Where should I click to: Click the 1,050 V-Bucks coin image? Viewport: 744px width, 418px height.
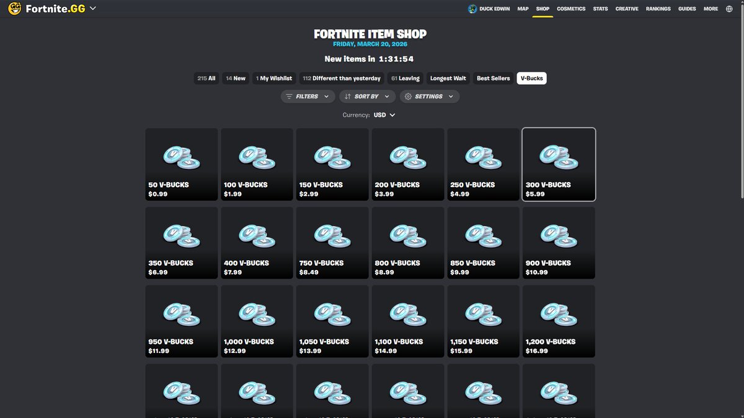pos(333,314)
